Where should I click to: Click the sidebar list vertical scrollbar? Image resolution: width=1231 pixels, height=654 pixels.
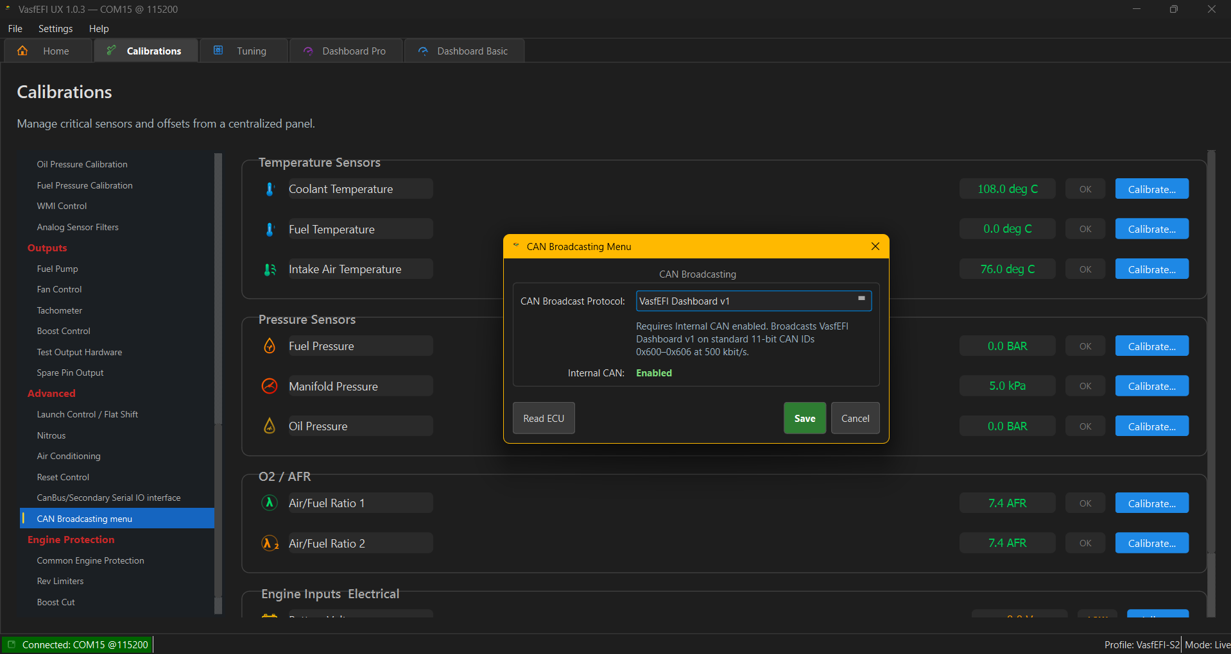click(218, 383)
